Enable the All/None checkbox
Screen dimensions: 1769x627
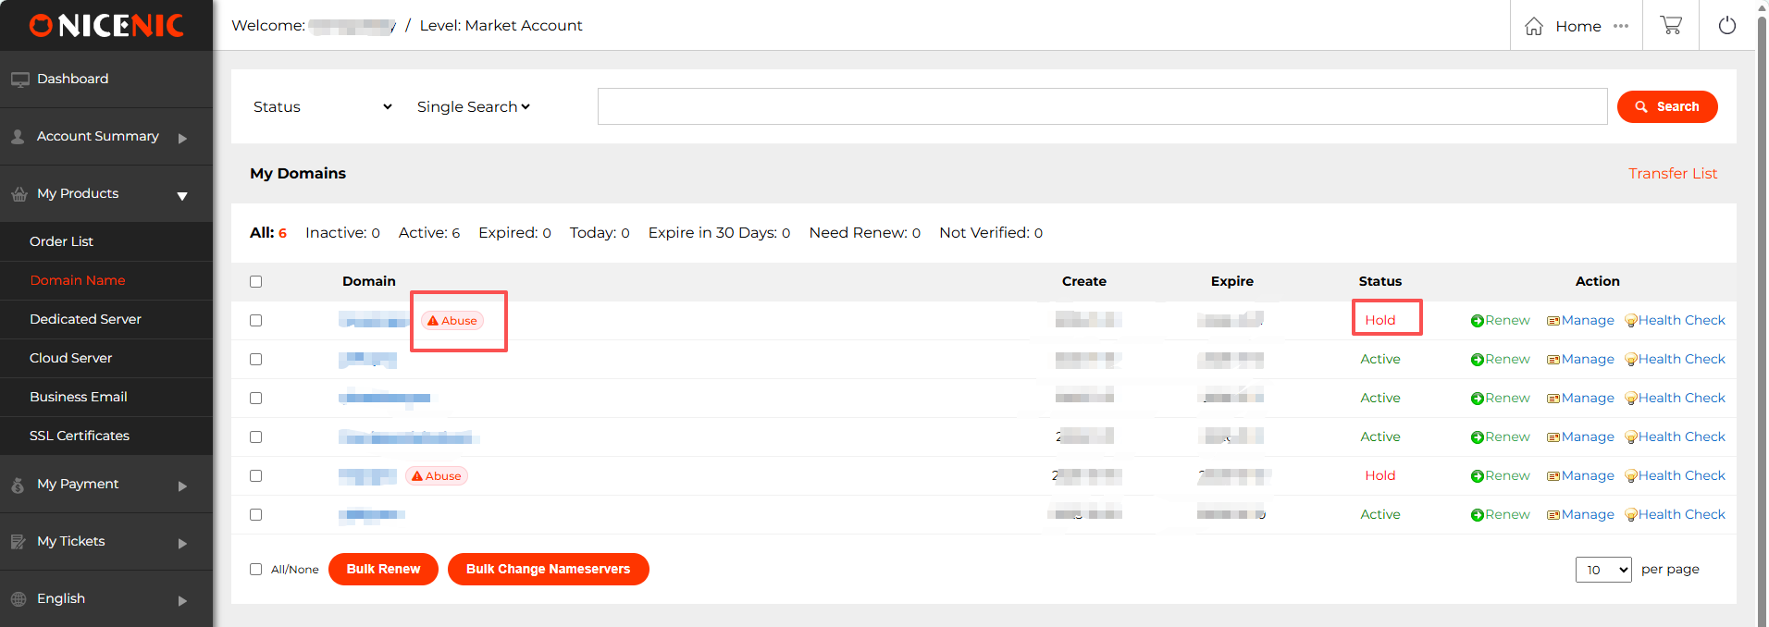[x=256, y=570]
